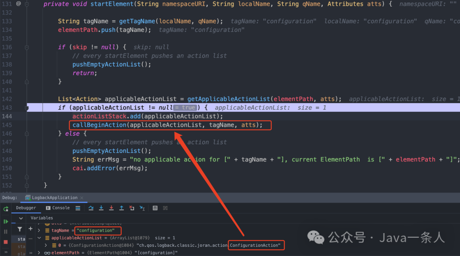Click the Run to Cursor icon
The width and height of the screenshot is (460, 256).
click(x=142, y=208)
